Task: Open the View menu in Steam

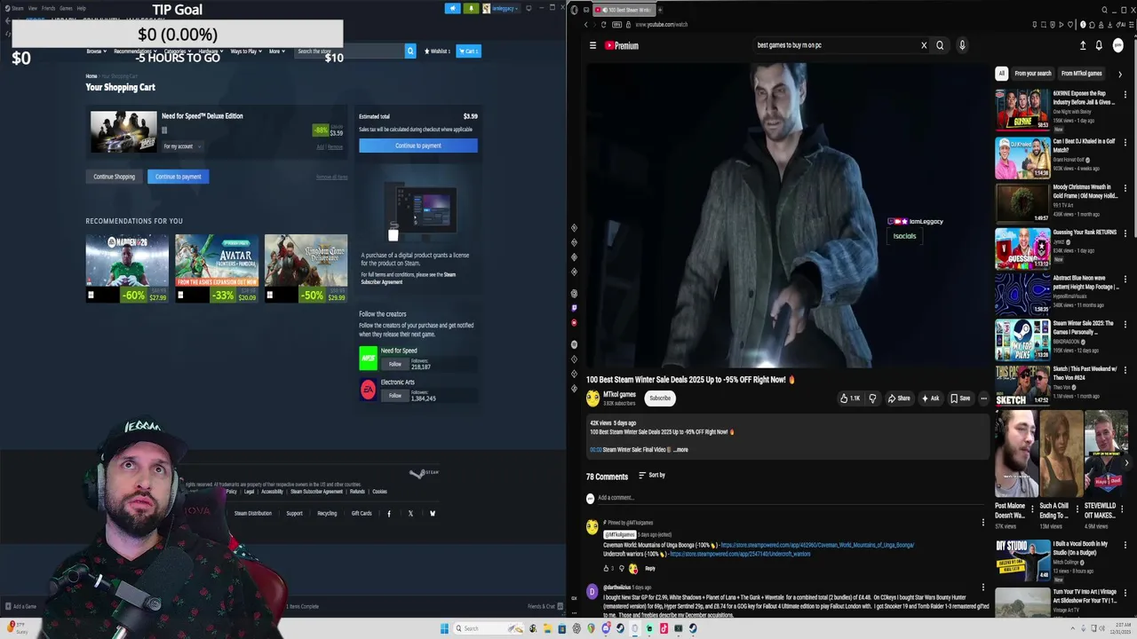Action: coord(32,8)
